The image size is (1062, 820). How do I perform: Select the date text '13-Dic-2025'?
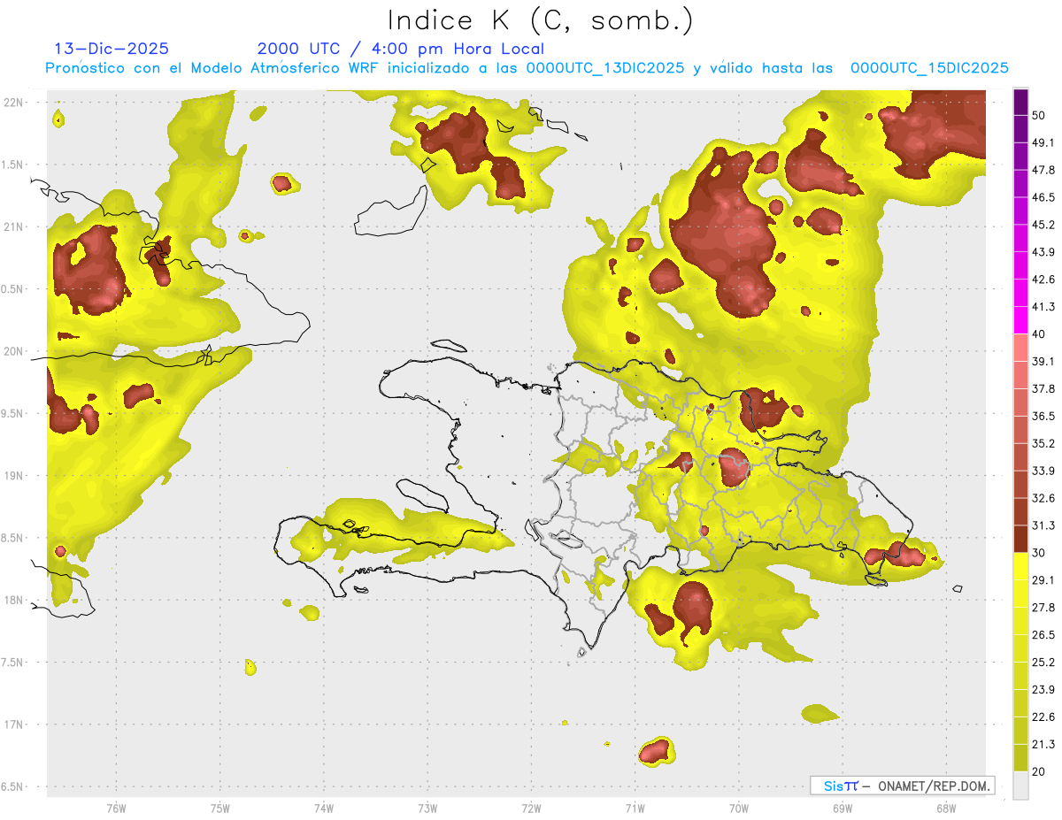click(x=112, y=49)
